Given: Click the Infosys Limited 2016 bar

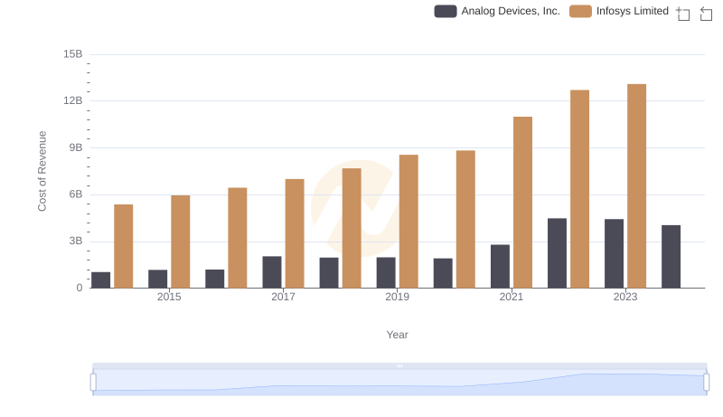Looking at the screenshot, I should pos(238,238).
